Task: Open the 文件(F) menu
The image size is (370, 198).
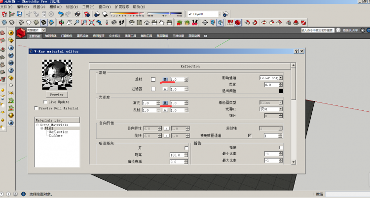Action: tap(6, 7)
